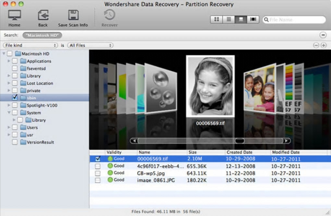Uncheck the sbin folder checkbox
The width and height of the screenshot is (331, 216).
click(15, 97)
